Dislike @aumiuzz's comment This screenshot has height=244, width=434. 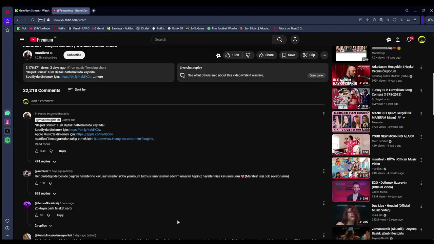(51, 183)
